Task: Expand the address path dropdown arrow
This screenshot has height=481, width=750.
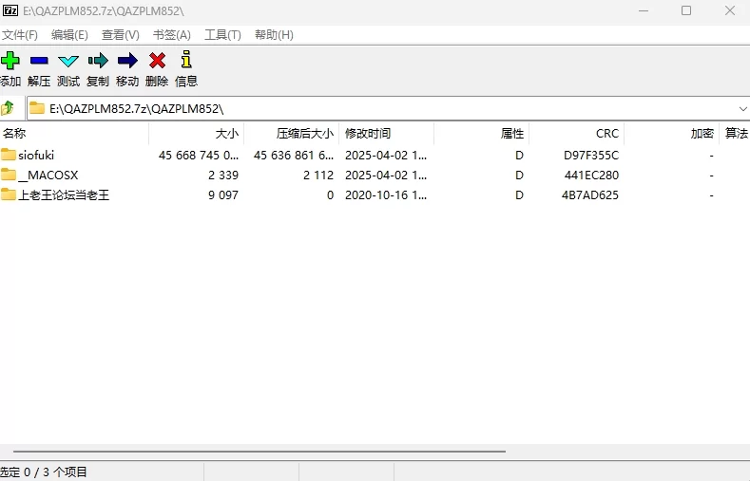Action: point(741,108)
